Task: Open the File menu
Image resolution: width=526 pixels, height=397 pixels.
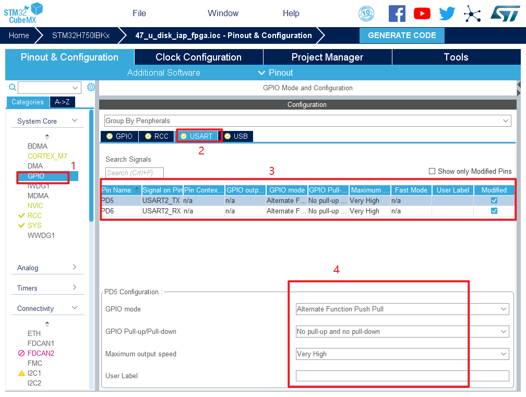Action: 139,14
